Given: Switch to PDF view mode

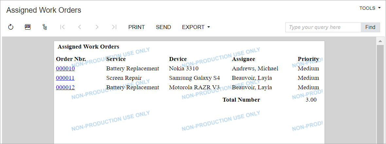Looking at the screenshot, I should pyautogui.click(x=28, y=27).
